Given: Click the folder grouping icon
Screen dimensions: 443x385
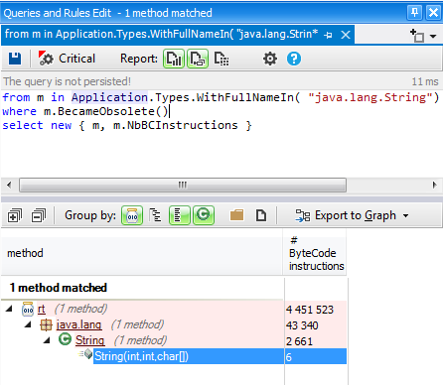Looking at the screenshot, I should (236, 215).
